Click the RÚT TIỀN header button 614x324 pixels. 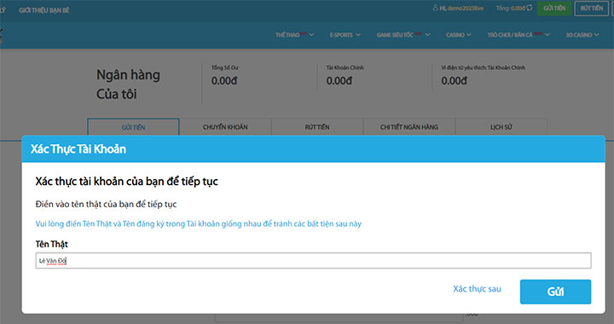(x=591, y=9)
